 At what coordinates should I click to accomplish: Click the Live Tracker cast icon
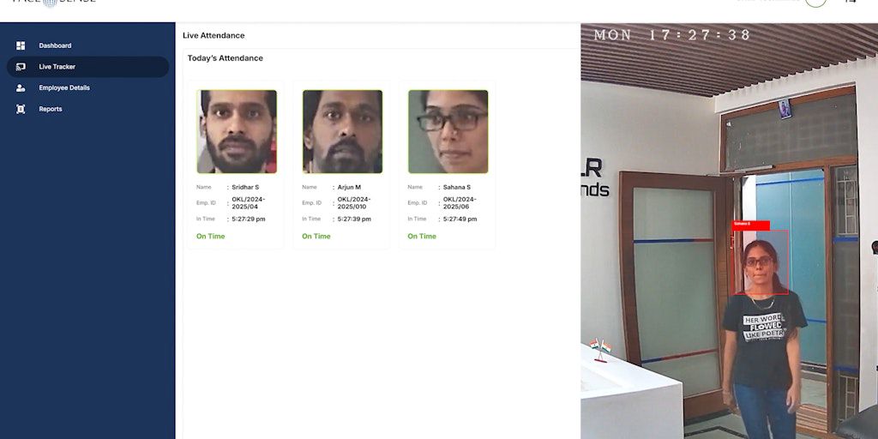click(21, 67)
